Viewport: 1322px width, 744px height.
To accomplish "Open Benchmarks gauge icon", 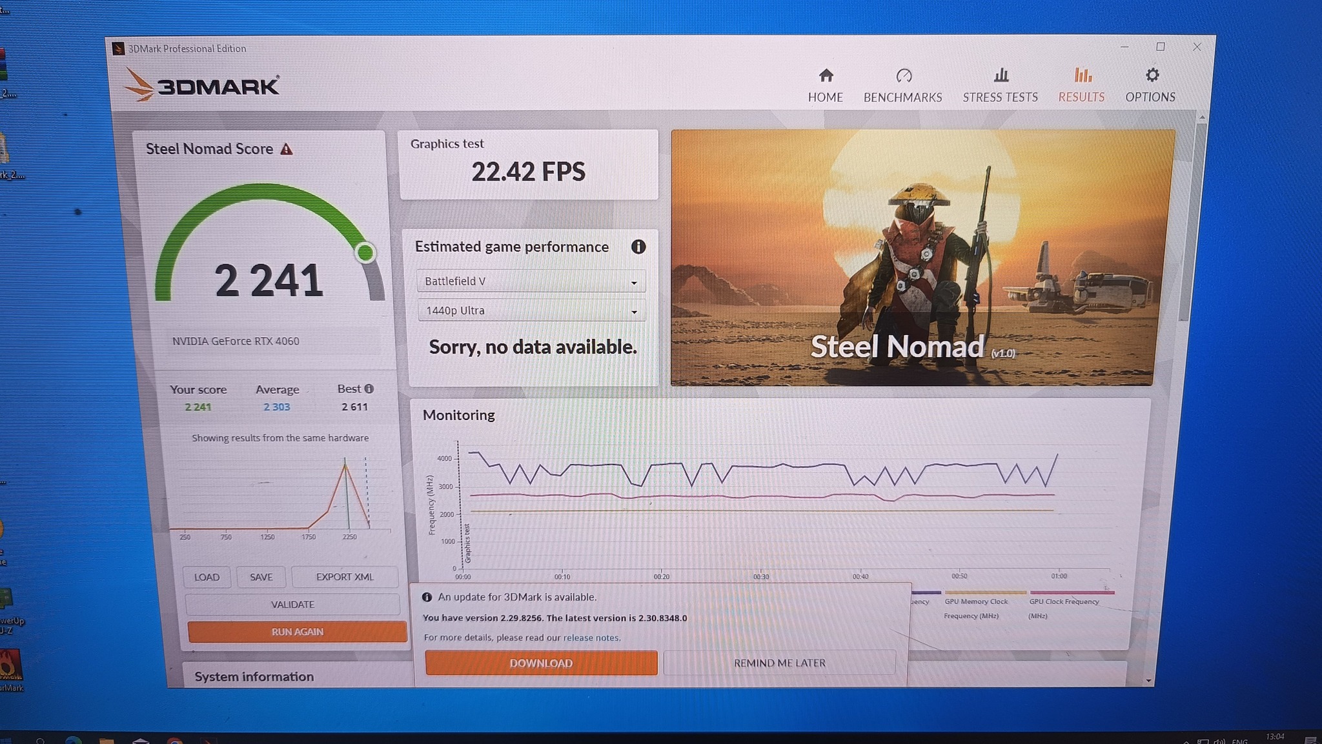I will [x=903, y=76].
